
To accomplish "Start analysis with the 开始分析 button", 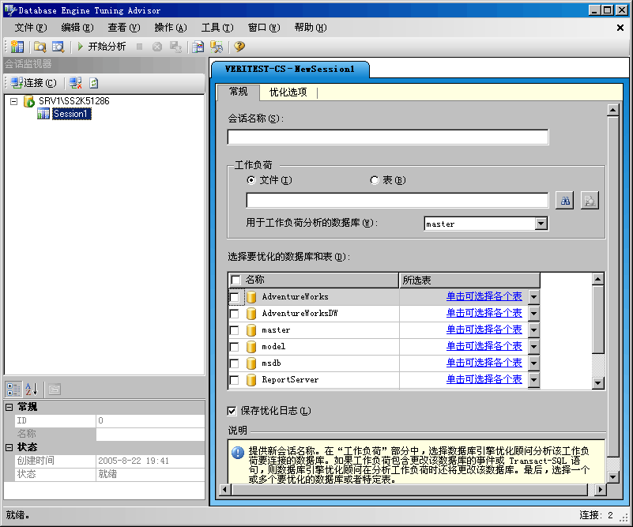I will pos(102,47).
